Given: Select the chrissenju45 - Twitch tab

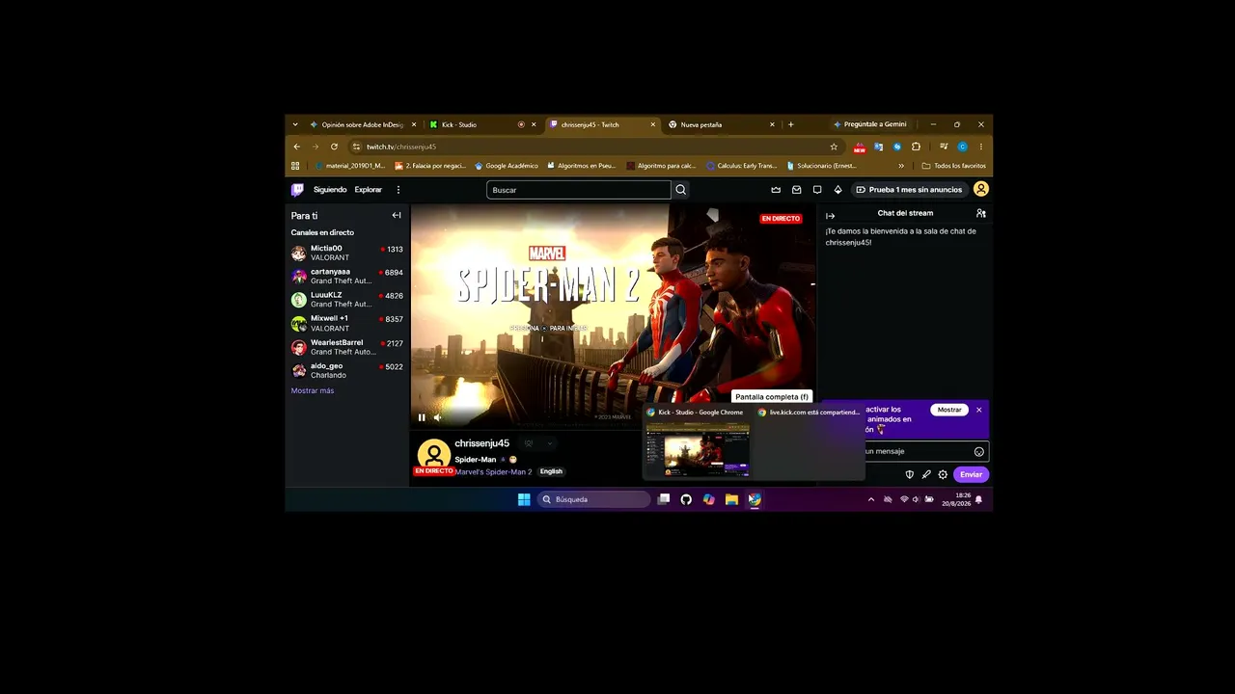Looking at the screenshot, I should click(x=601, y=124).
